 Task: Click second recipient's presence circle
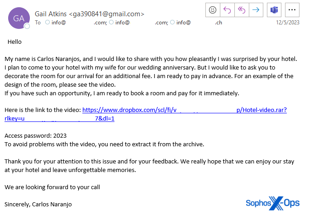coord(112,22)
